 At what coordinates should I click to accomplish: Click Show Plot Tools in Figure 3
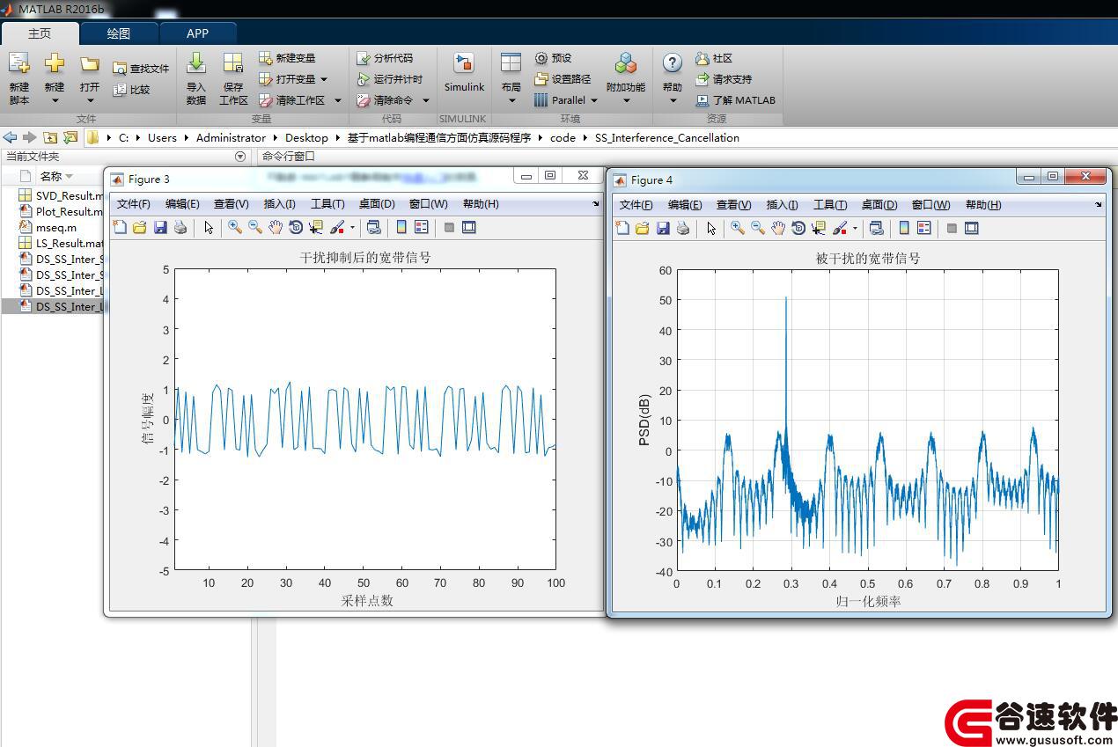469,227
